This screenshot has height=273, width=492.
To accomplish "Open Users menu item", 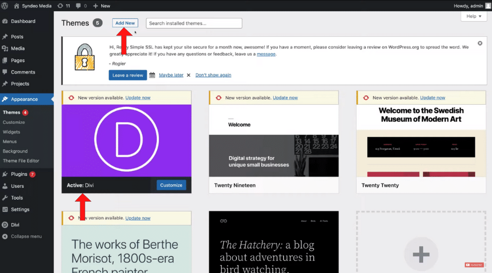I will point(17,186).
